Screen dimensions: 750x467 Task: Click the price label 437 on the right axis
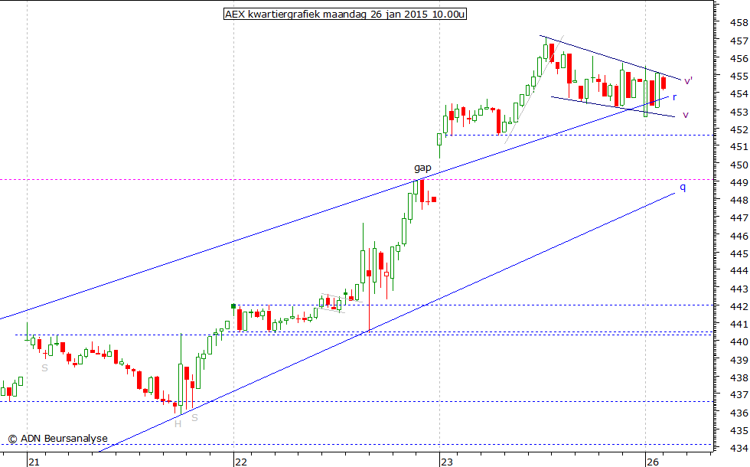pos(739,395)
